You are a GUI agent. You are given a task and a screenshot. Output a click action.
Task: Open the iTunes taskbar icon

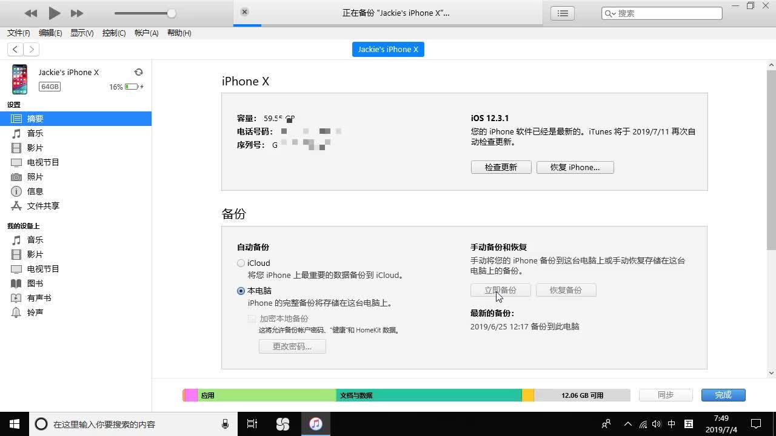pyautogui.click(x=315, y=424)
